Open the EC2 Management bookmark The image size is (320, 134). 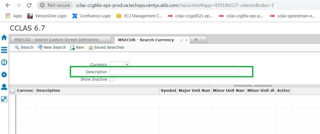139,16
